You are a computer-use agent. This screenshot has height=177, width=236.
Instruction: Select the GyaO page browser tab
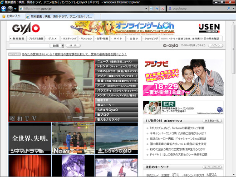point(59,16)
